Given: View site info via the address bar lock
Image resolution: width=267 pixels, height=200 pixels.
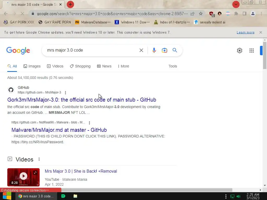Looking at the screenshot, I should click(x=33, y=14).
